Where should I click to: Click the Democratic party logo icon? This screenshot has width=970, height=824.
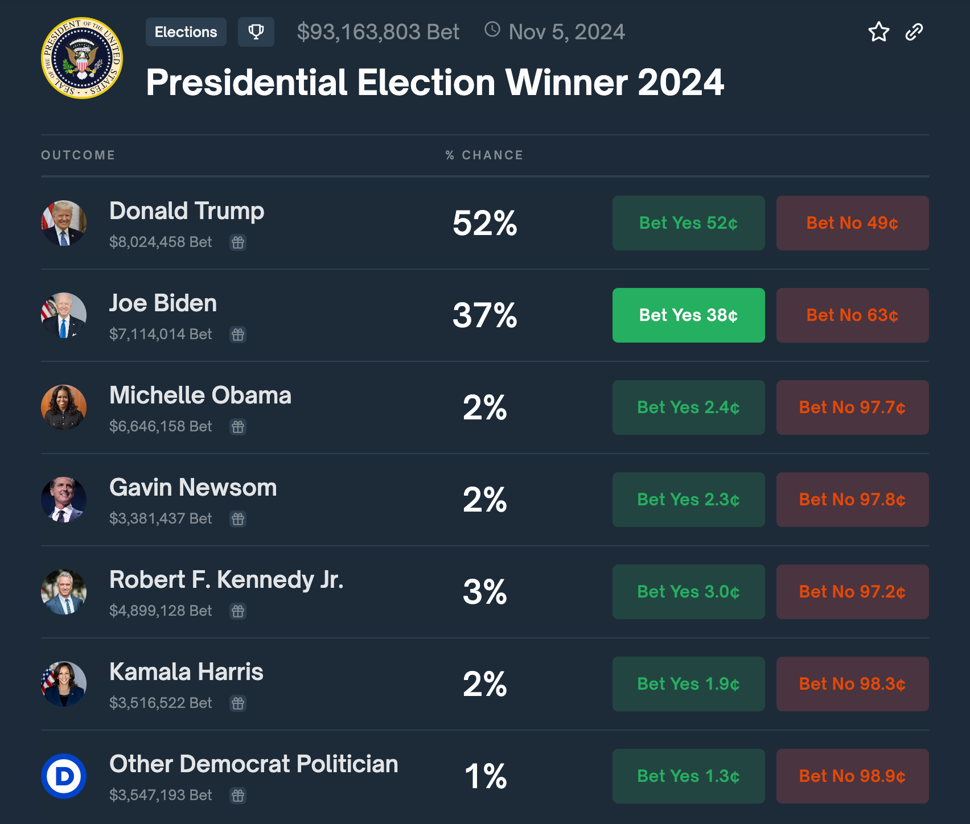[64, 776]
